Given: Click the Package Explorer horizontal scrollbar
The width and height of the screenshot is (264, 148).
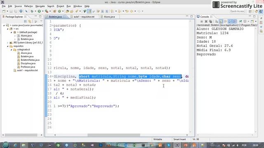Looking at the screenshot, I should pyautogui.click(x=21, y=135).
